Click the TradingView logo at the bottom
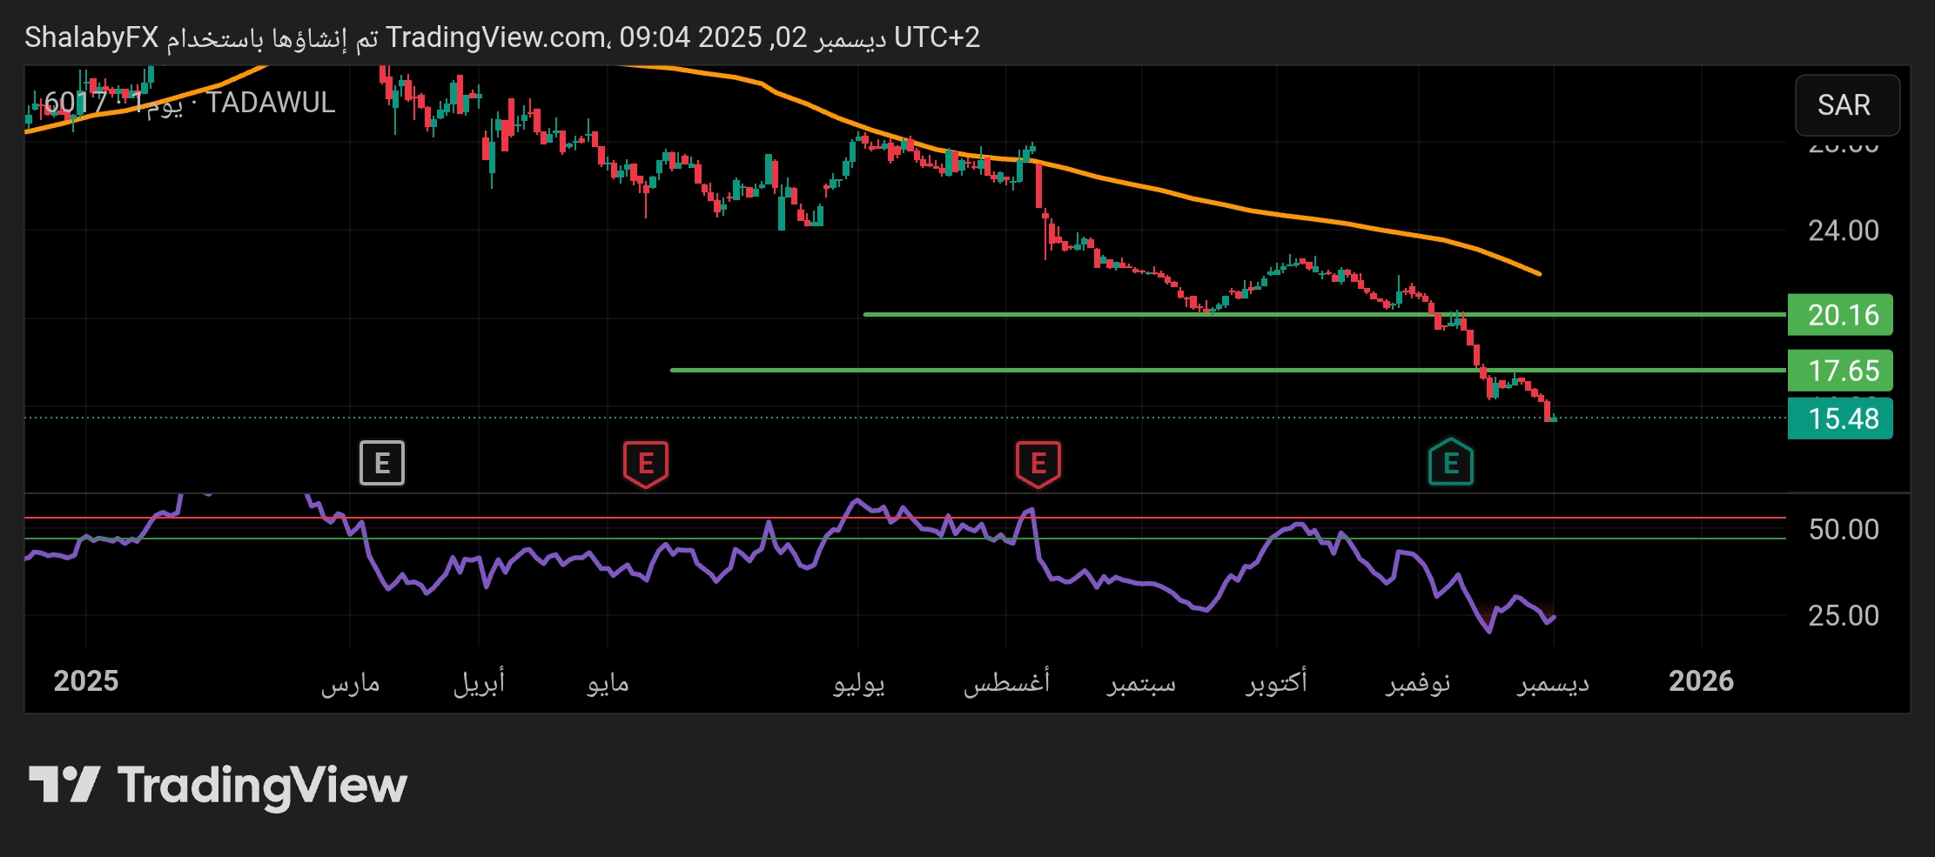Viewport: 1935px width, 857px height. (218, 786)
